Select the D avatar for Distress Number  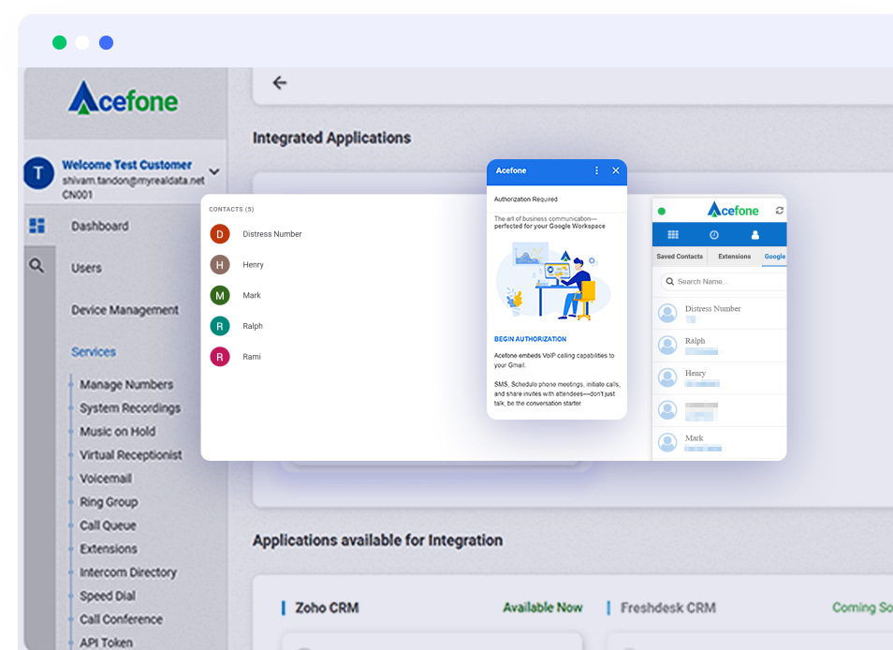point(220,234)
